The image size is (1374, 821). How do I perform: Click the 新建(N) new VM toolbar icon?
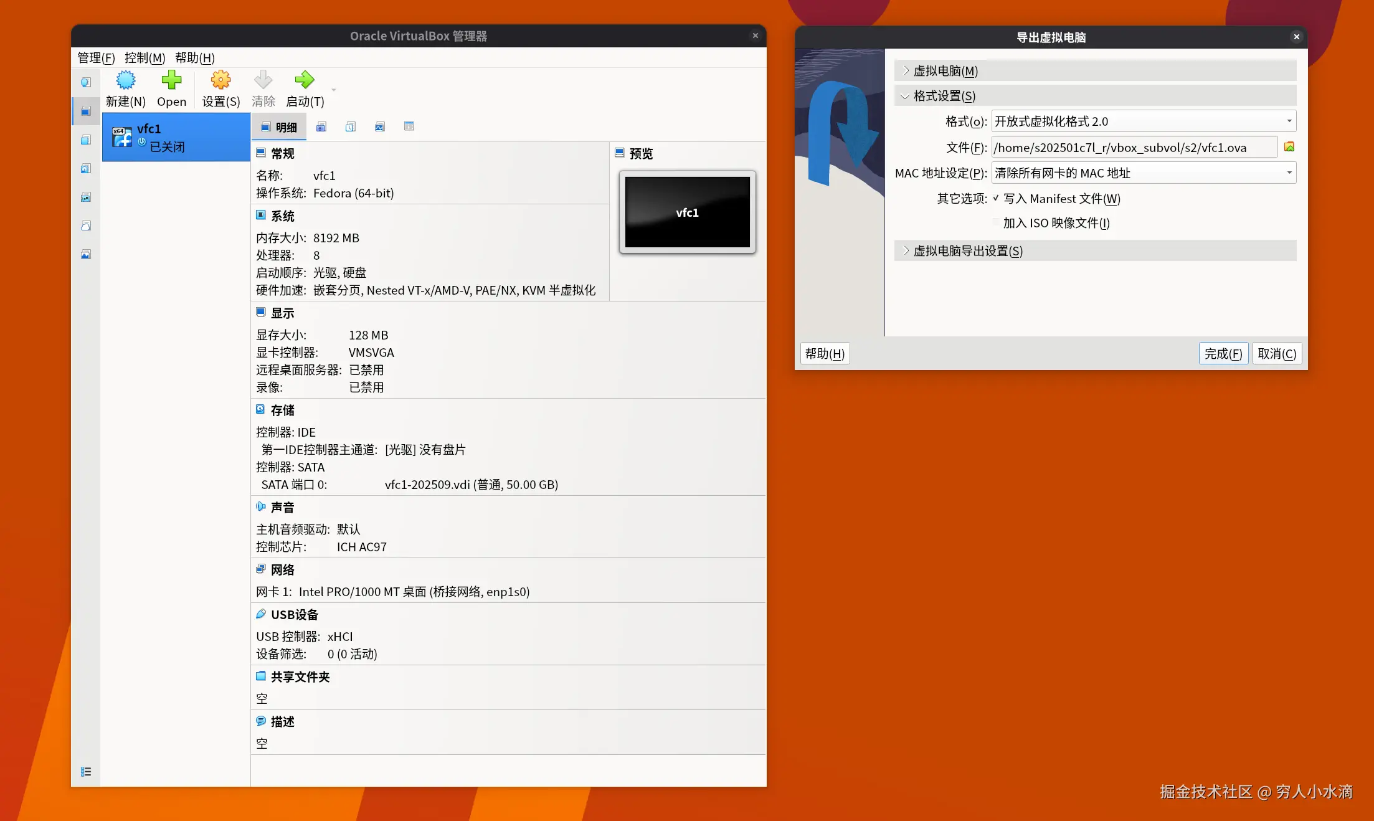pyautogui.click(x=125, y=80)
